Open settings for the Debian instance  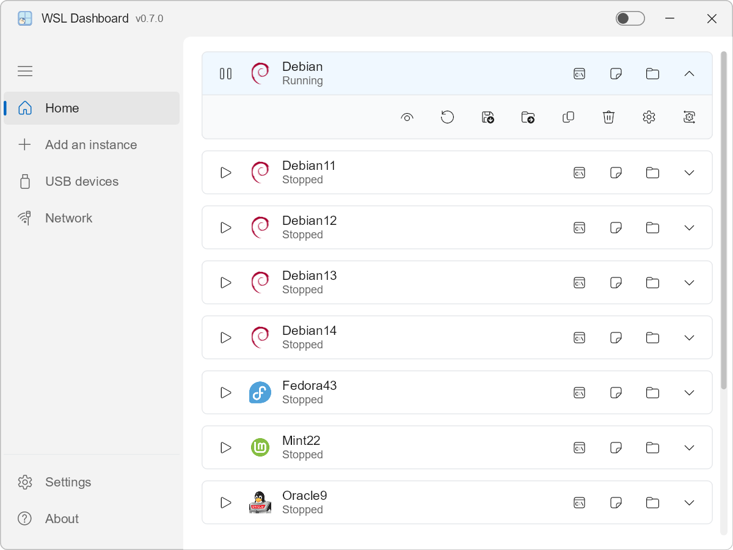(649, 117)
